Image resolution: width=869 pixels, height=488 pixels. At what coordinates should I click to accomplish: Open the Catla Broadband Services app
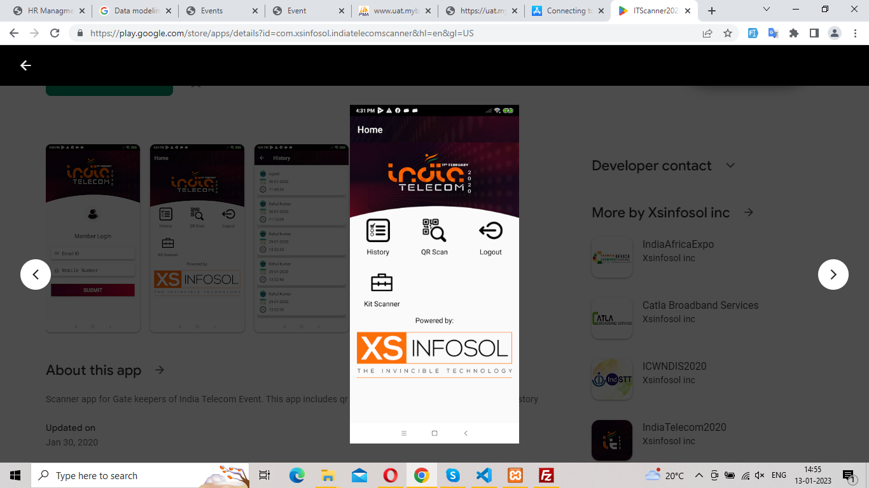pyautogui.click(x=700, y=306)
